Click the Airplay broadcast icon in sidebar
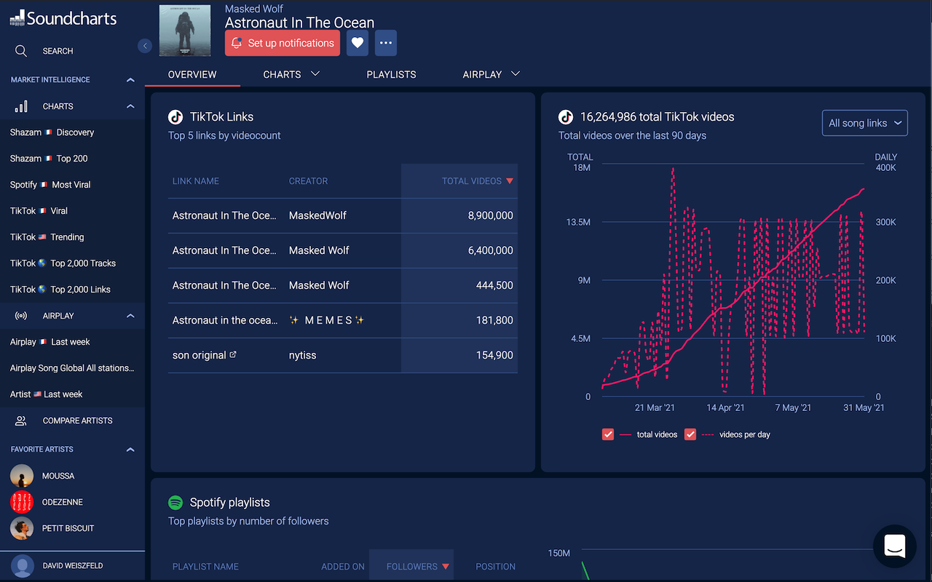 click(x=21, y=316)
